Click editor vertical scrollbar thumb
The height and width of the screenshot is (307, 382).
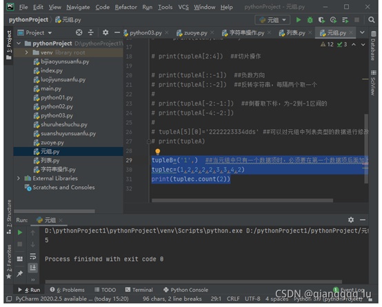tap(366, 148)
